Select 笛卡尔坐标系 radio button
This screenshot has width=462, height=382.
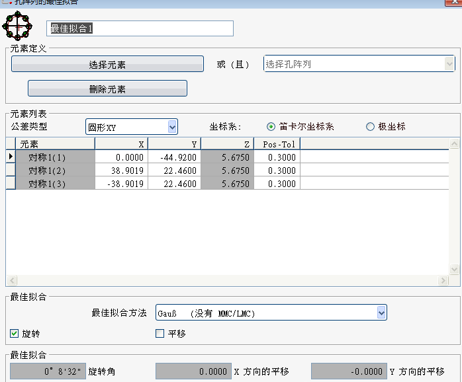[x=271, y=127]
